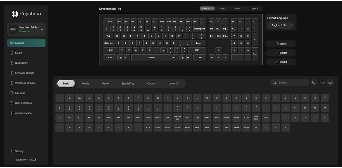Click the Import button
This screenshot has width=342, height=168.
[281, 62]
